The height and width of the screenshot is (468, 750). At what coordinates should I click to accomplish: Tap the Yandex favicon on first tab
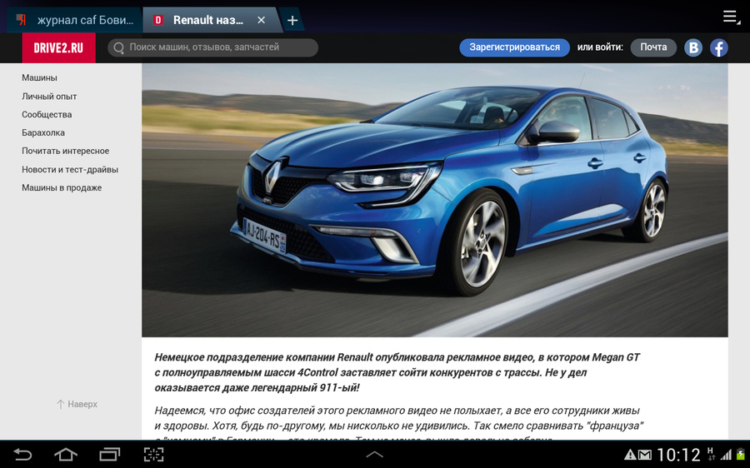(21, 20)
